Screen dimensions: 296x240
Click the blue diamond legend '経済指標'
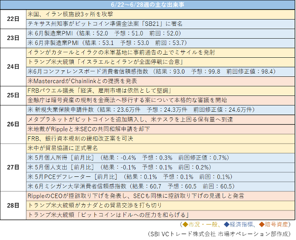point(239,225)
